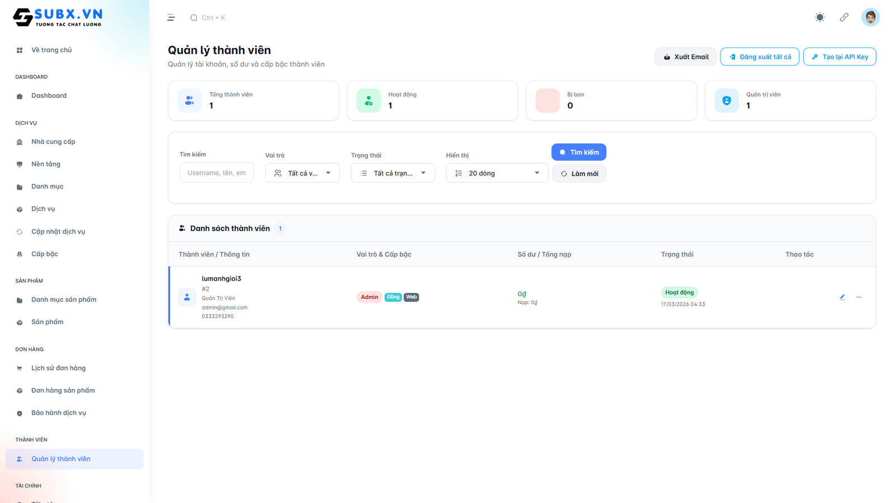Click the Username search input field
The height and width of the screenshot is (503, 895).
(x=216, y=173)
